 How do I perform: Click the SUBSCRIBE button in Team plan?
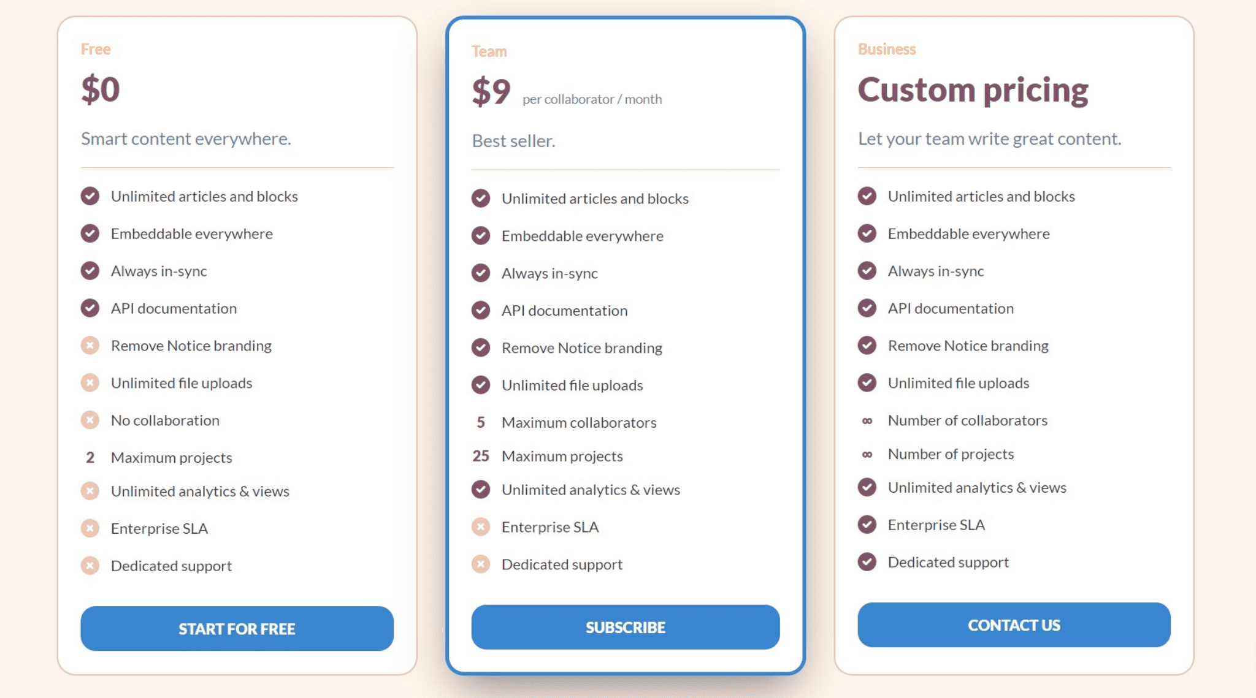pyautogui.click(x=625, y=627)
